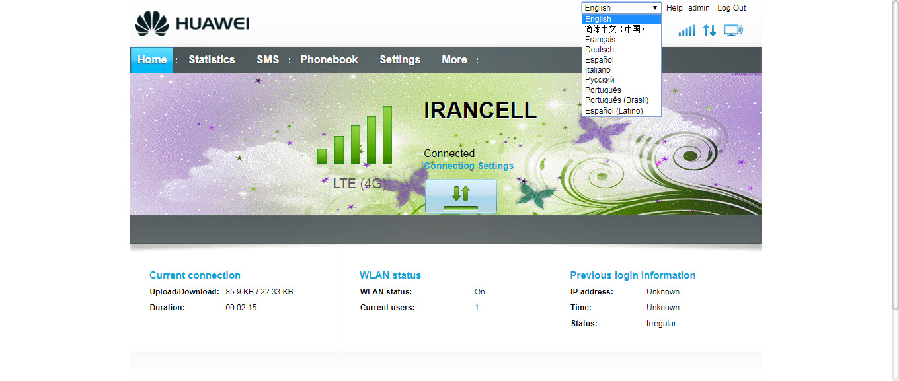Viewport: 899px width, 381px height.
Task: Pick Português from the language list
Action: click(621, 90)
